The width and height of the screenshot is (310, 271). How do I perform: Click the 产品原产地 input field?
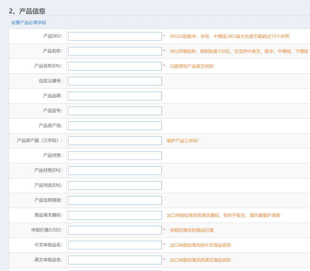pos(114,125)
